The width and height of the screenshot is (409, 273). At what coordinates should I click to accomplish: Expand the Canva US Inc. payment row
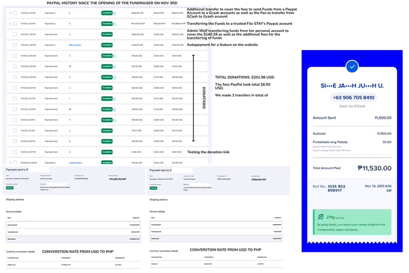click(x=10, y=163)
